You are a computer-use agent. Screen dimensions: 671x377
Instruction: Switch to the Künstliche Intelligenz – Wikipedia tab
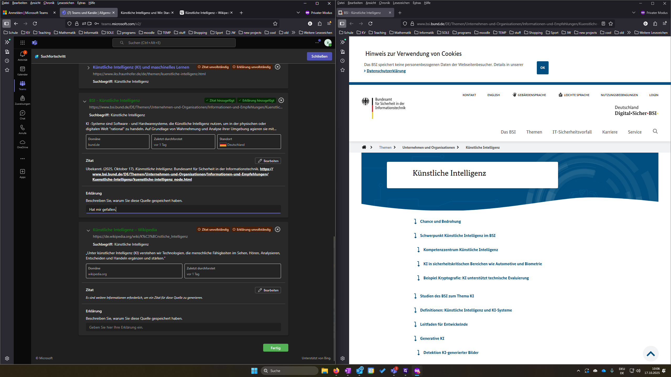206,13
